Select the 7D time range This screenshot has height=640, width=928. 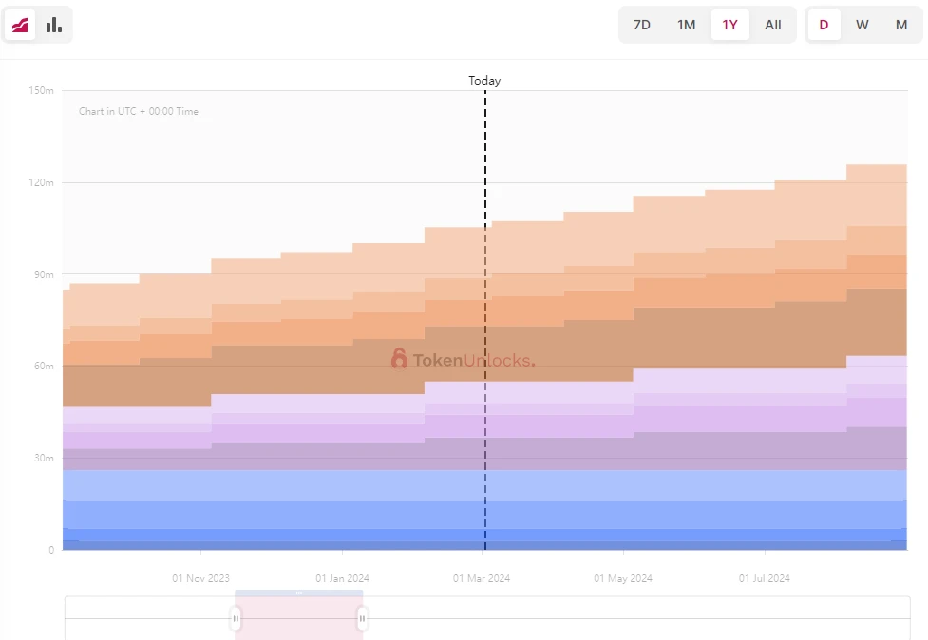[642, 25]
